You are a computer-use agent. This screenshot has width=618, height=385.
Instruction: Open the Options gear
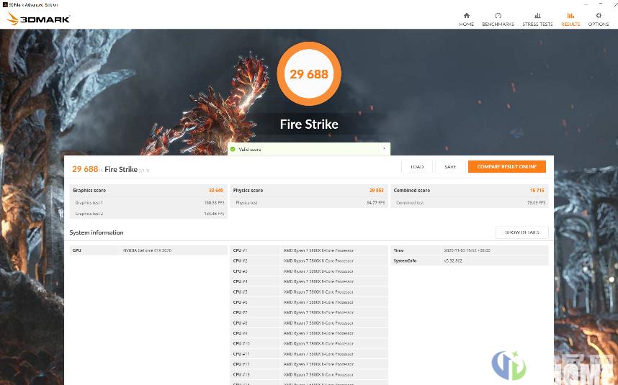(x=599, y=19)
